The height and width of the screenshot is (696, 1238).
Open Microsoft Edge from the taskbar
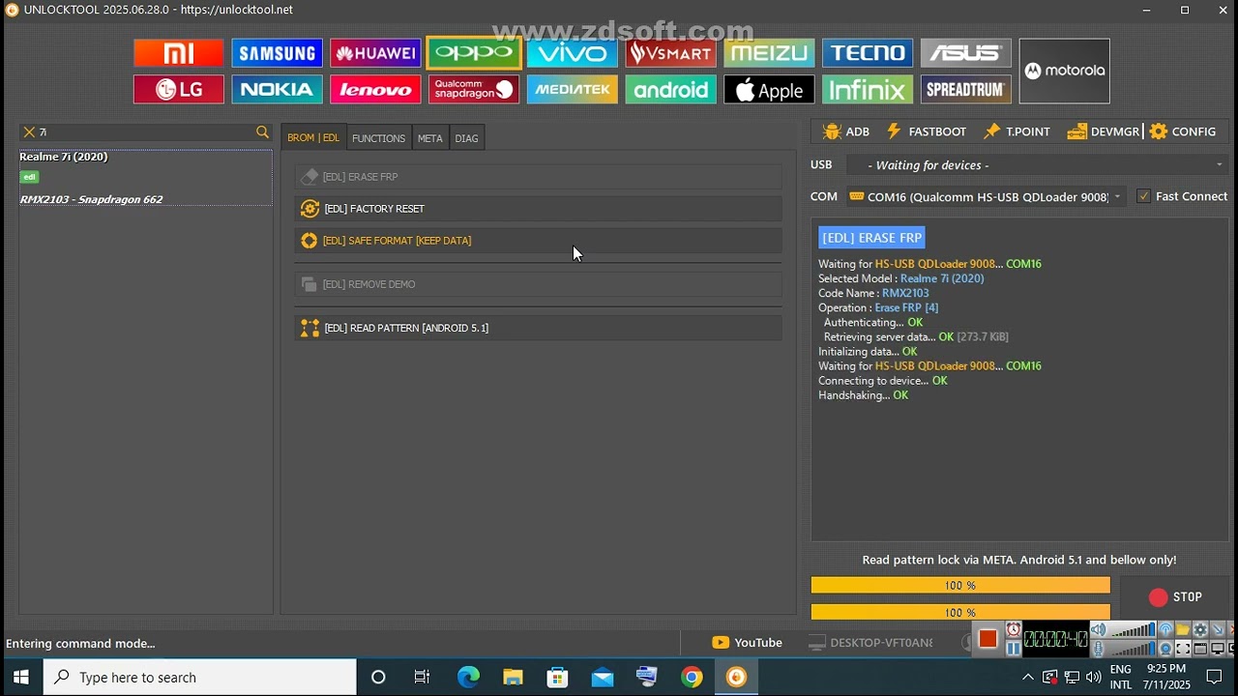tap(468, 678)
